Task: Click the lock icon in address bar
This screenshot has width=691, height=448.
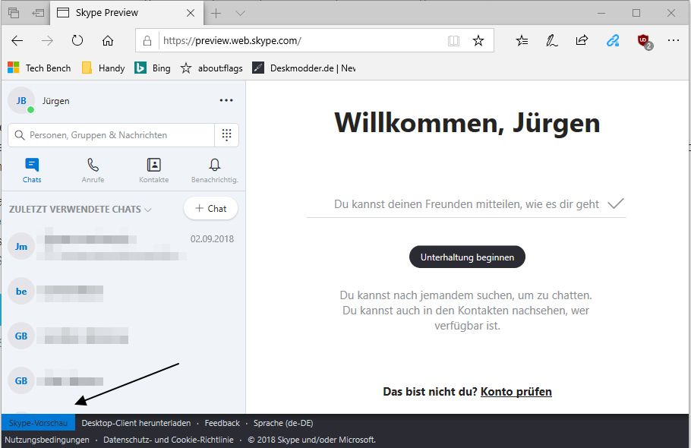Action: 147,41
